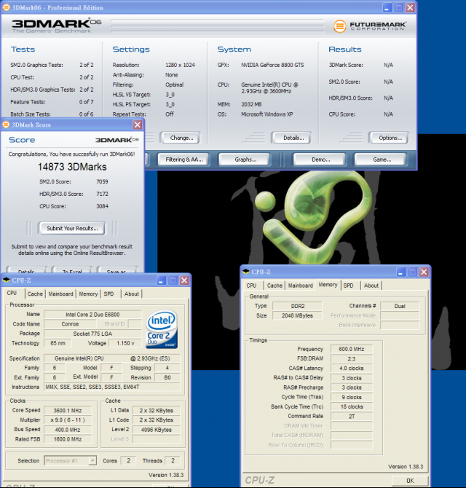Click the Channels # Dual value
The height and width of the screenshot is (488, 466).
click(400, 306)
